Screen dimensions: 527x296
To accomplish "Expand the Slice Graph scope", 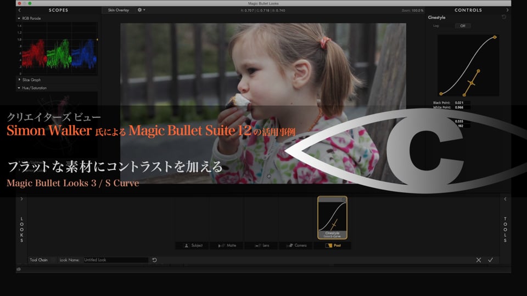I will [x=19, y=79].
